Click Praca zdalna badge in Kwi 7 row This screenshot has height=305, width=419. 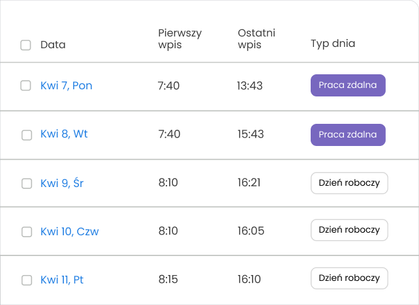point(348,85)
